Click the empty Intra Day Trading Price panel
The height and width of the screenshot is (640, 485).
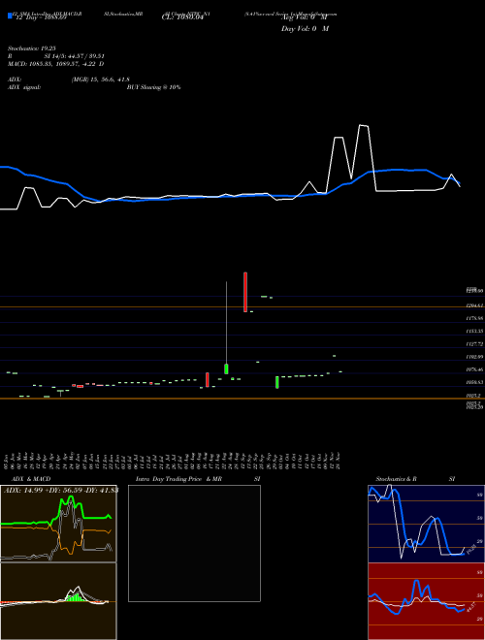(x=194, y=543)
